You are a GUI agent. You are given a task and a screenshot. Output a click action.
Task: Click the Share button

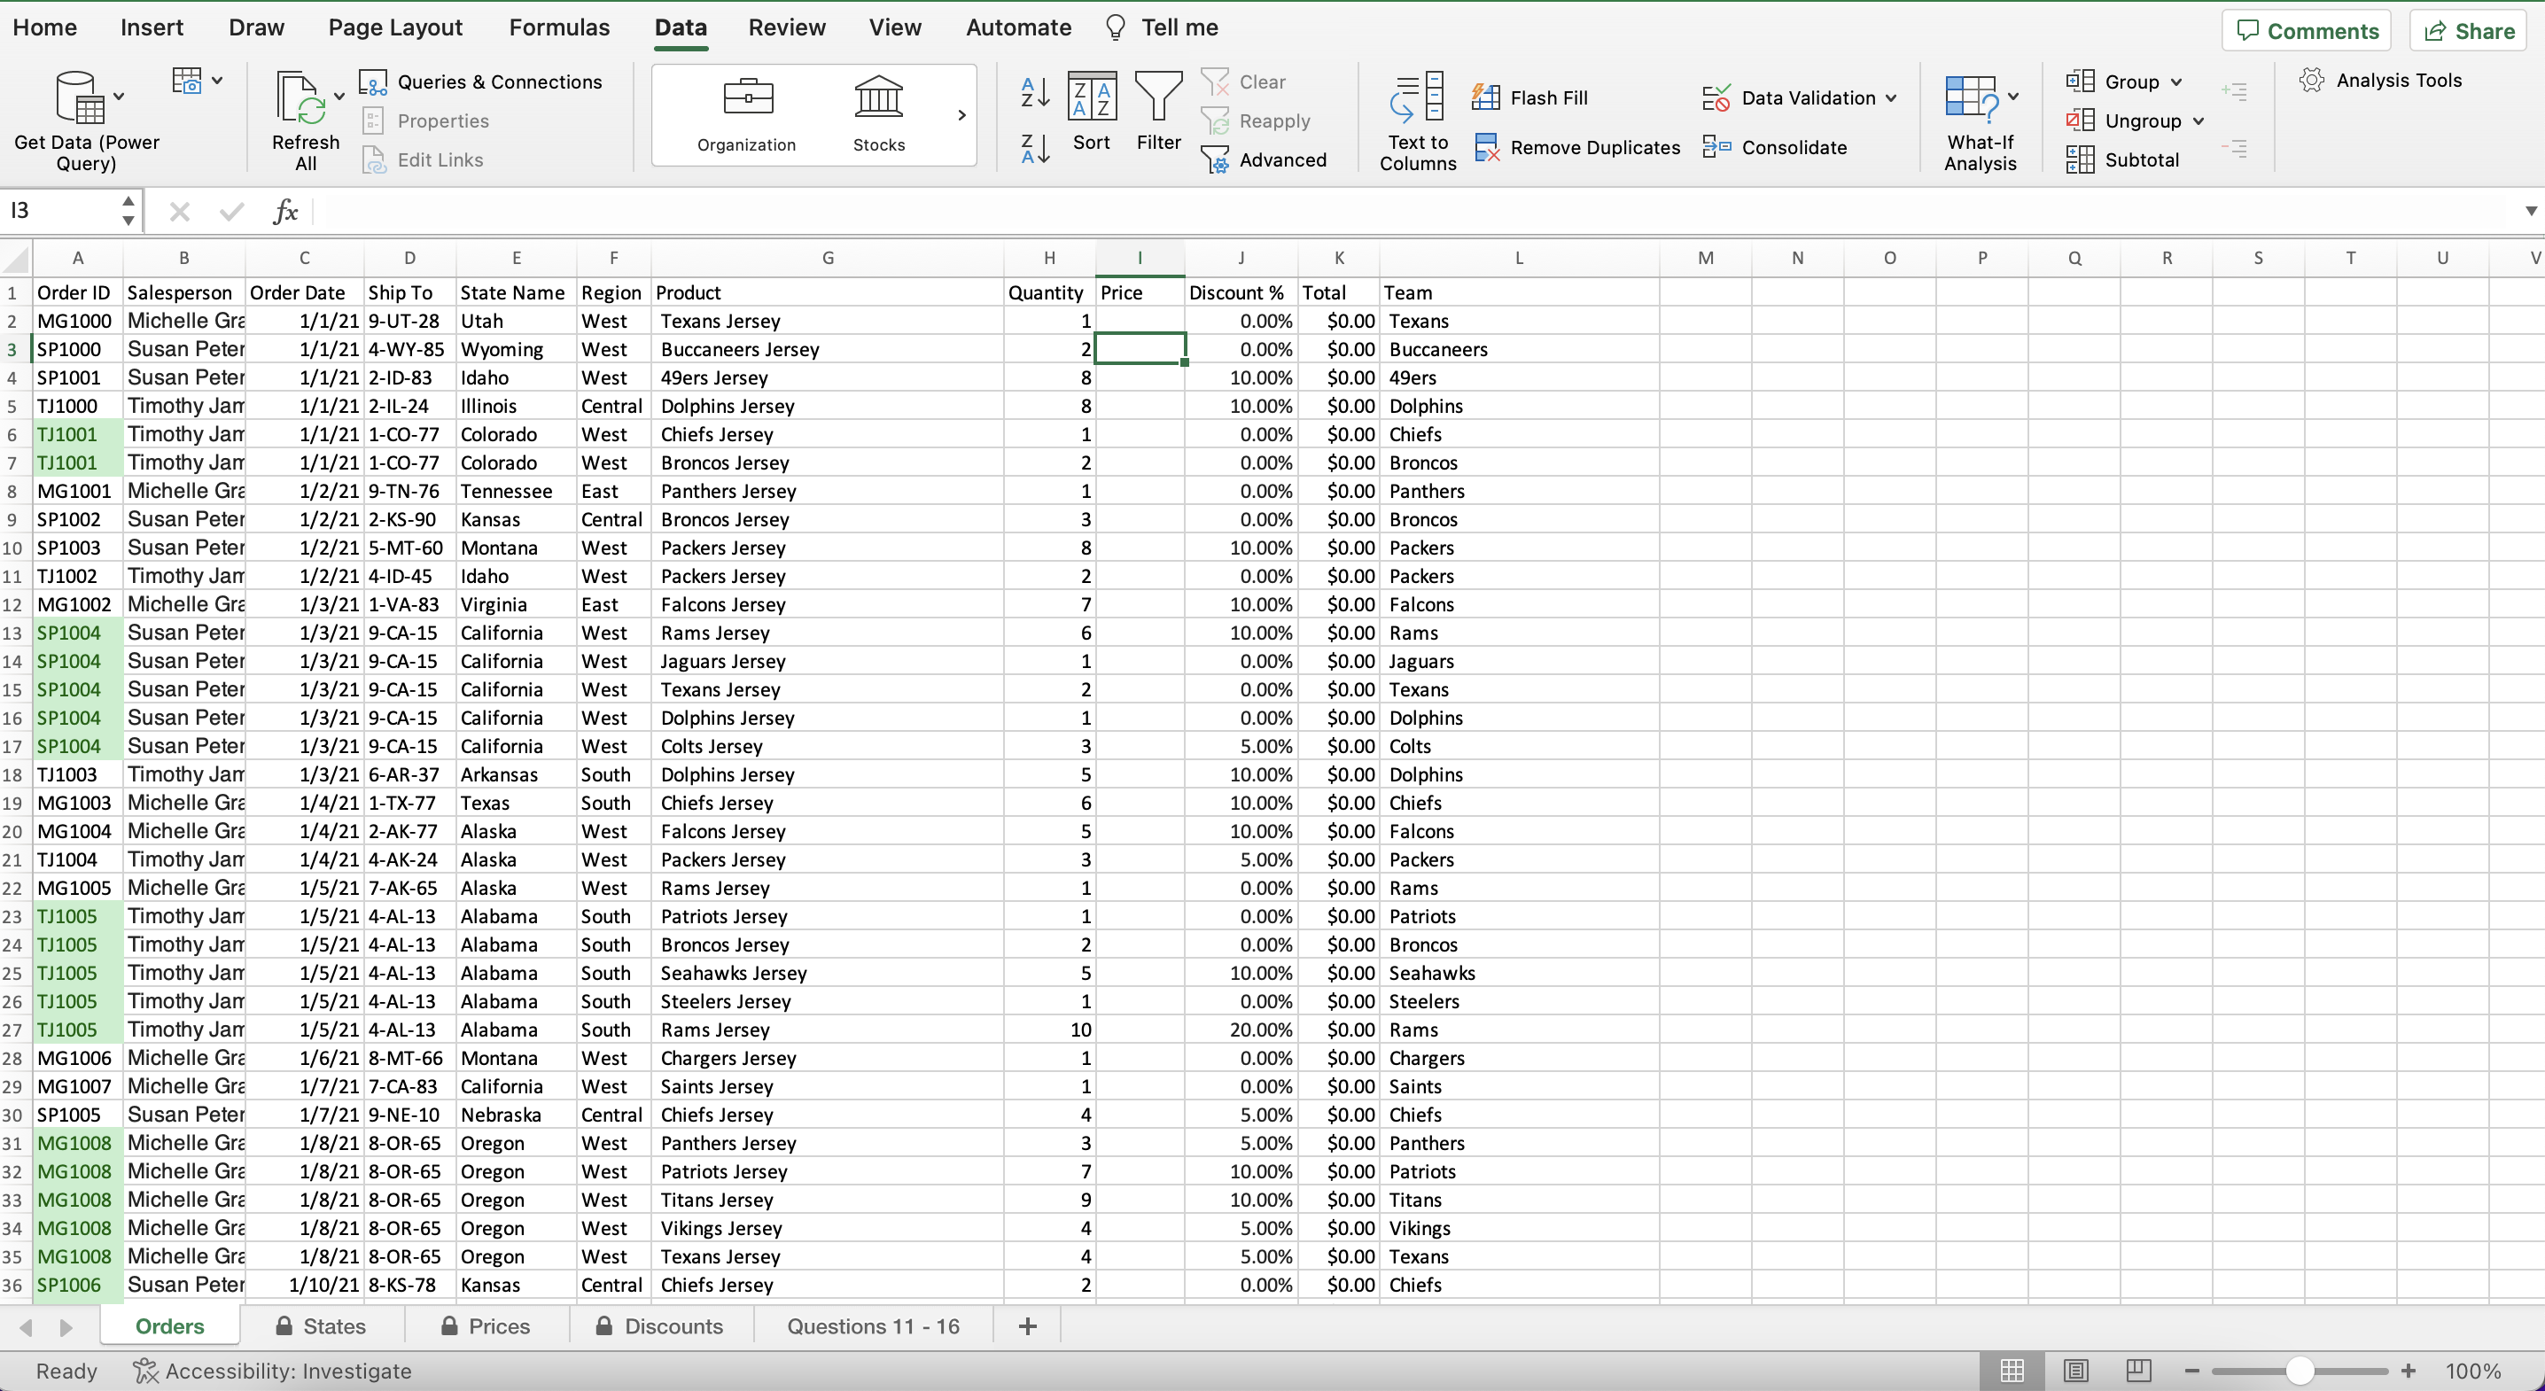pos(2468,31)
